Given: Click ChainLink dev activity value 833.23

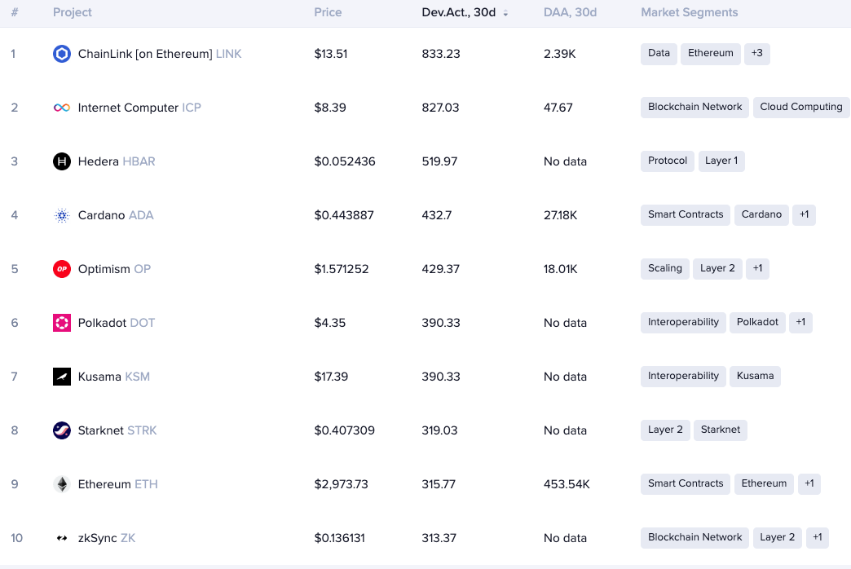Looking at the screenshot, I should [441, 54].
